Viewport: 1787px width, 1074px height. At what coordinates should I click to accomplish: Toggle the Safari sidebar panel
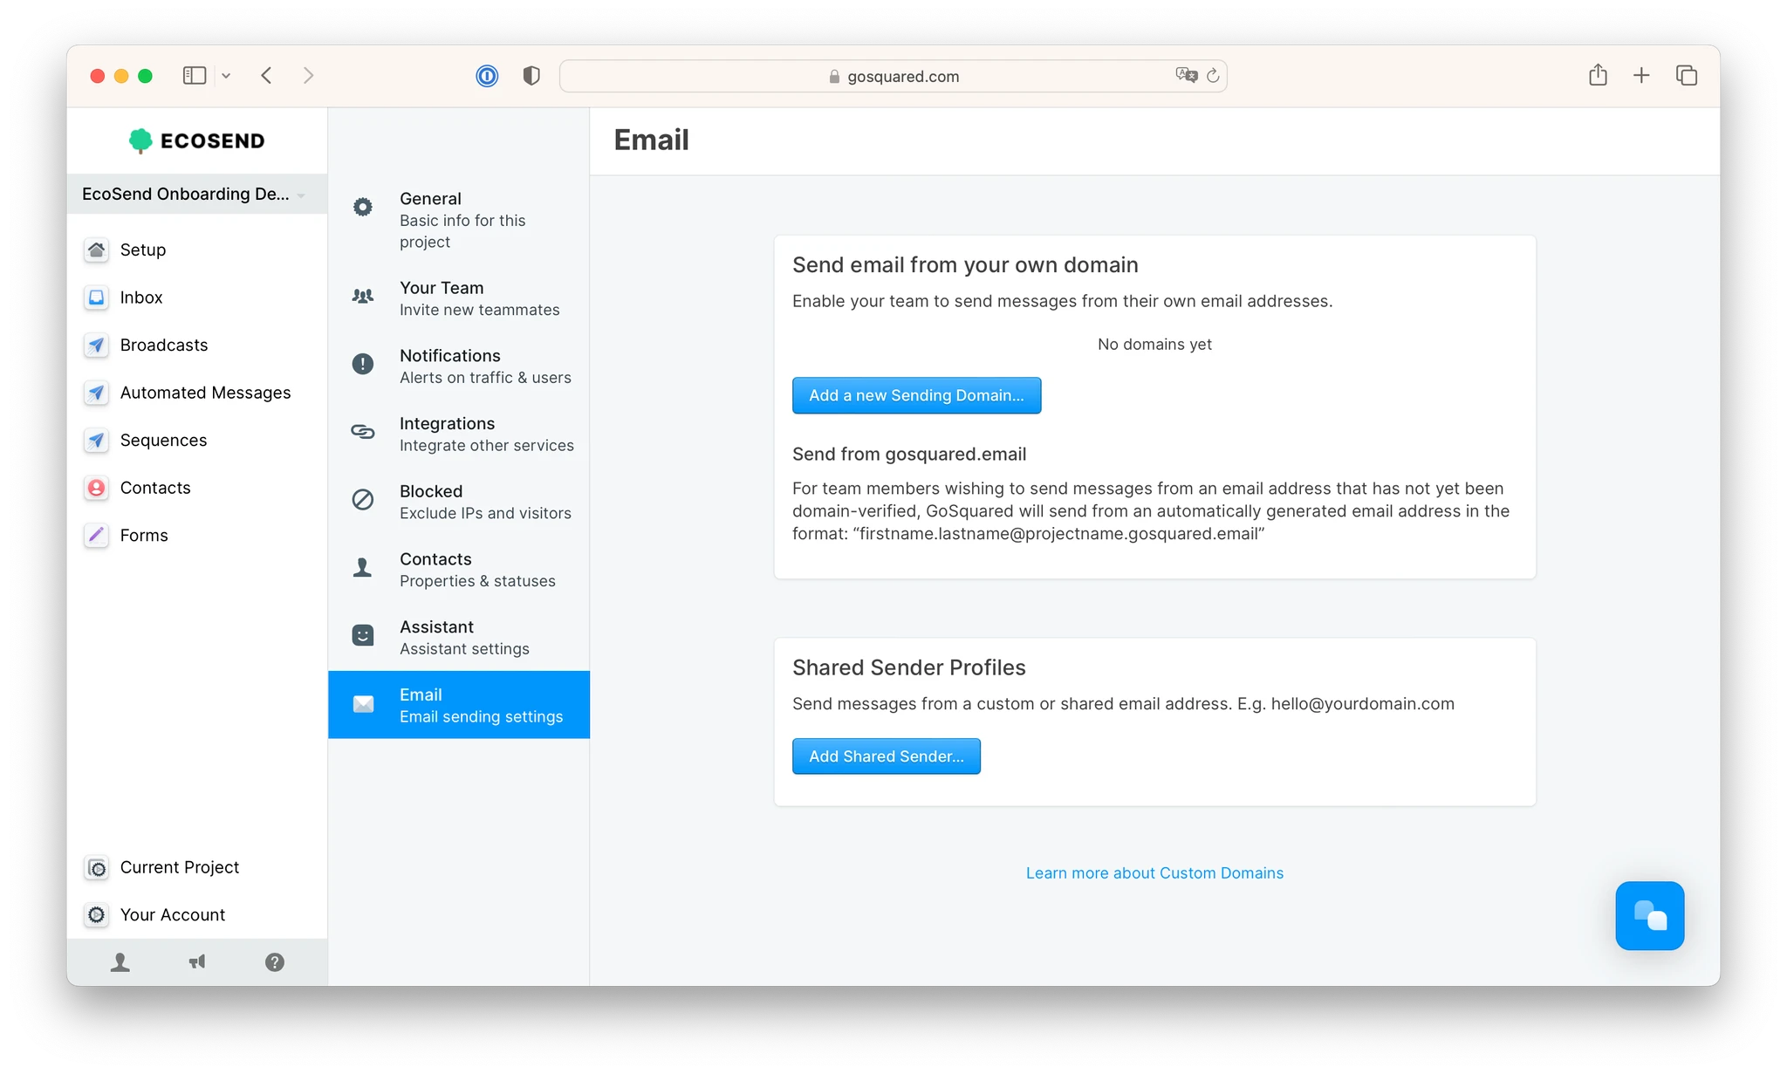click(x=194, y=76)
